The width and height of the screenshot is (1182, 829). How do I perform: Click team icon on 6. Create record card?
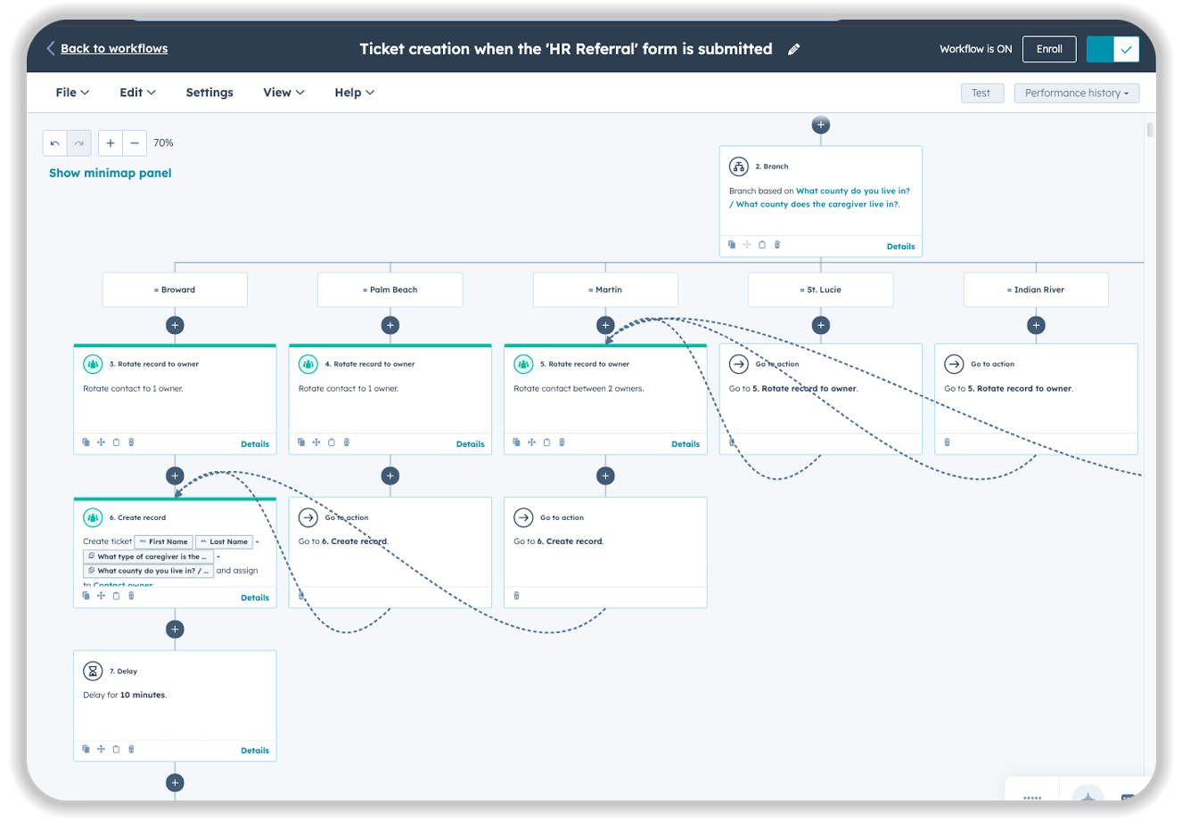[x=93, y=517]
